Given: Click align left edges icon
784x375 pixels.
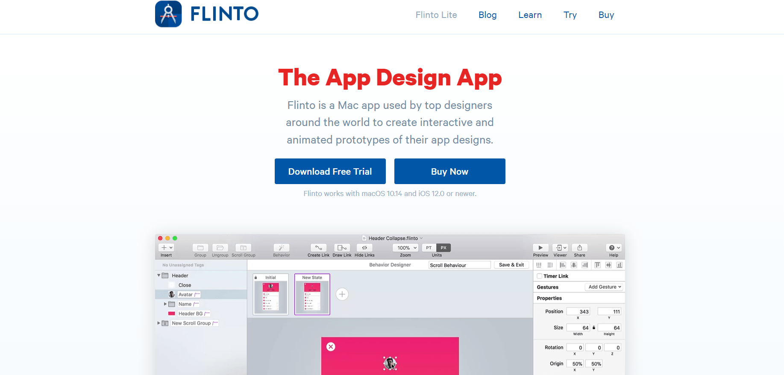Looking at the screenshot, I should (x=563, y=265).
